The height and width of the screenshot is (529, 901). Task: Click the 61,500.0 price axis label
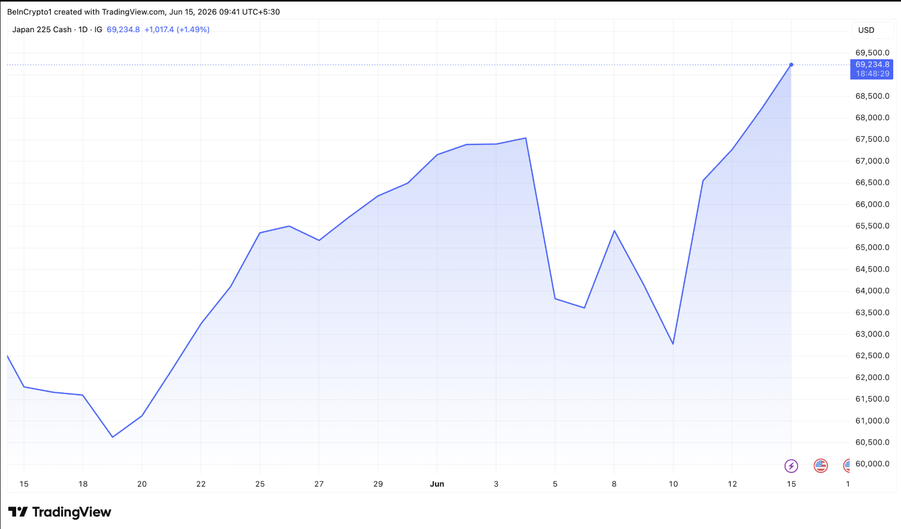(872, 399)
